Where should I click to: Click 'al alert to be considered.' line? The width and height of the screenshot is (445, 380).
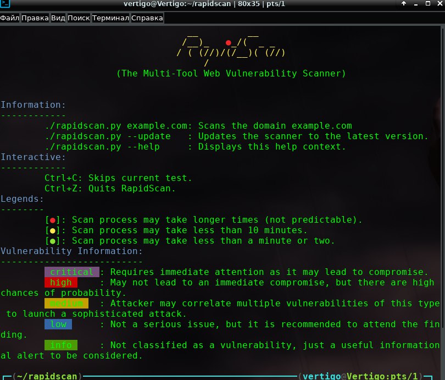coord(71,356)
